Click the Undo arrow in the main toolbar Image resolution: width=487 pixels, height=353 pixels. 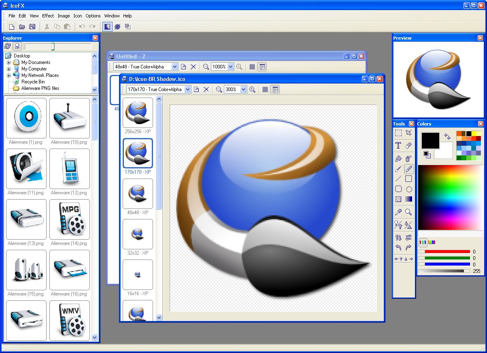click(x=82, y=27)
